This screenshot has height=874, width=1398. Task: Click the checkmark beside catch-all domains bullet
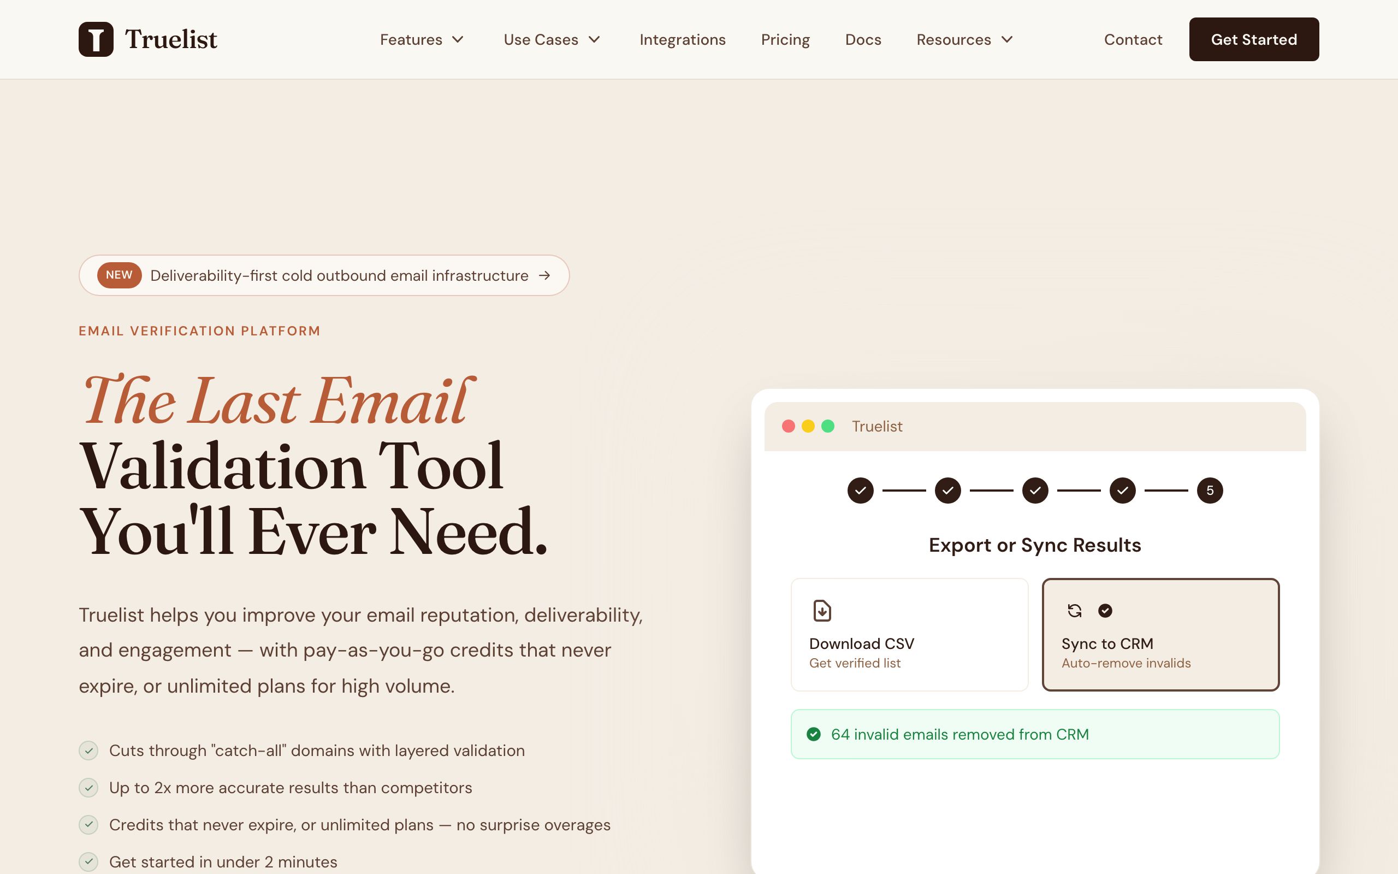point(88,751)
